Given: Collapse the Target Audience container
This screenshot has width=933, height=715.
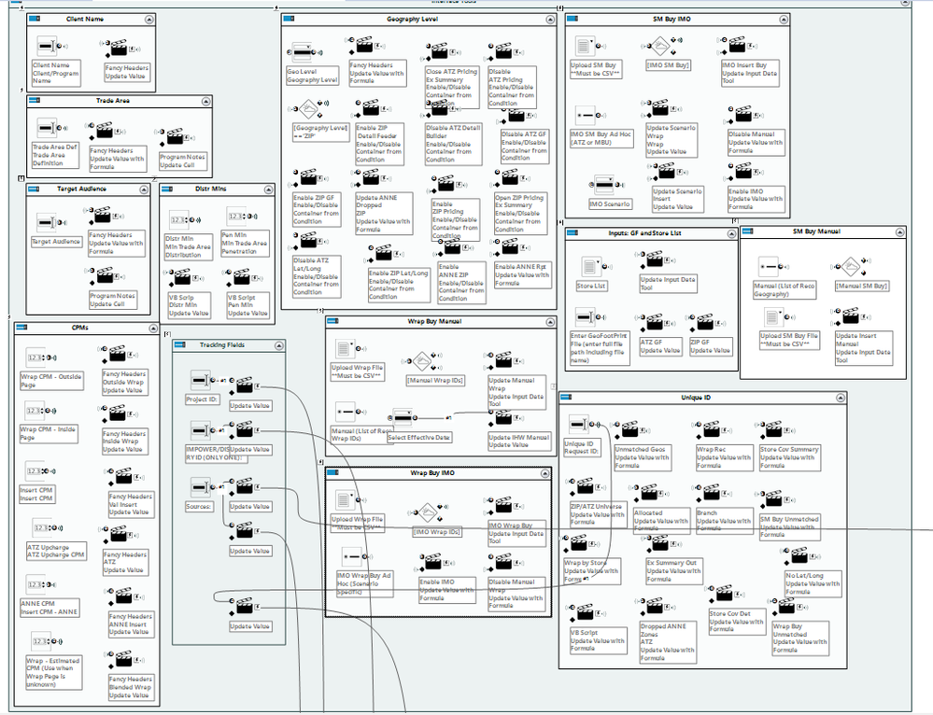Looking at the screenshot, I should [x=144, y=189].
